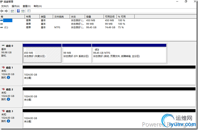Sort by the 卷 column header
Viewport: 198px width, 130px height.
[x=12, y=17]
